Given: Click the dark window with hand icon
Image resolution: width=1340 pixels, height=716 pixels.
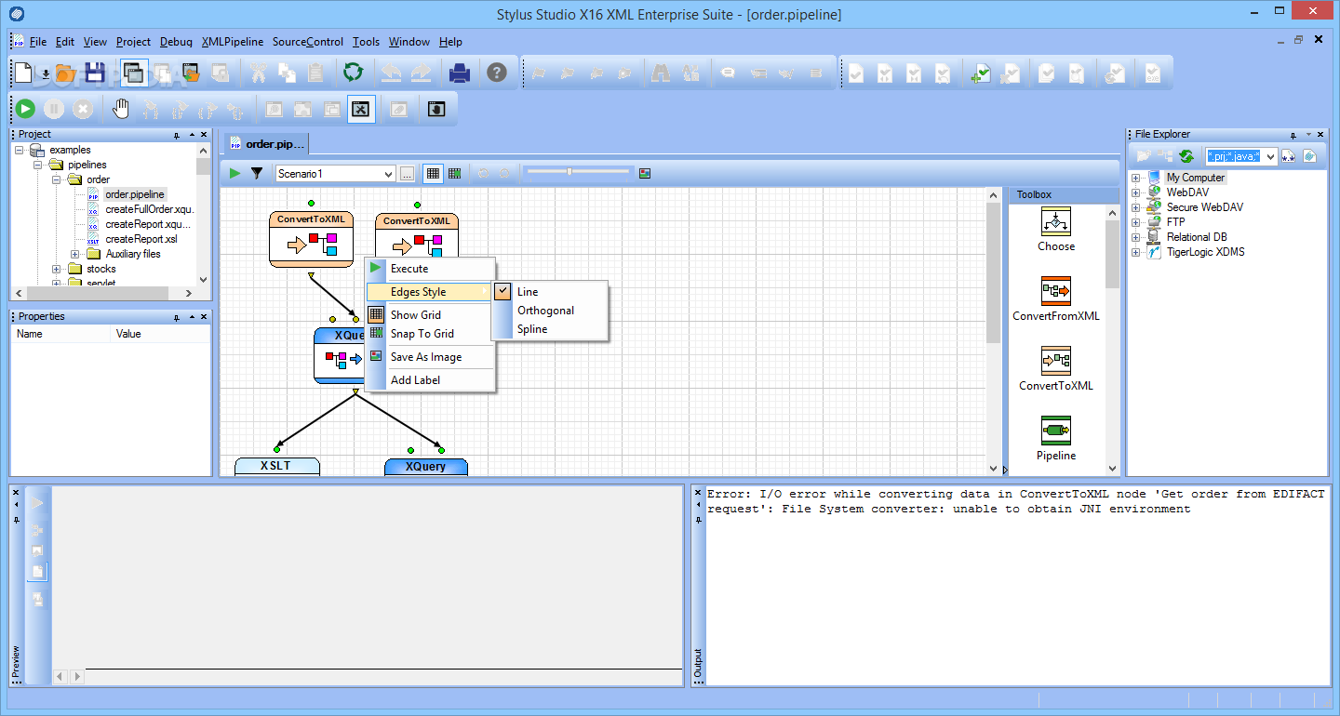Looking at the screenshot, I should tap(436, 109).
